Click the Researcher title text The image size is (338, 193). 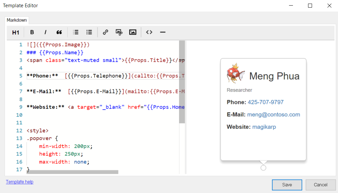point(239,90)
